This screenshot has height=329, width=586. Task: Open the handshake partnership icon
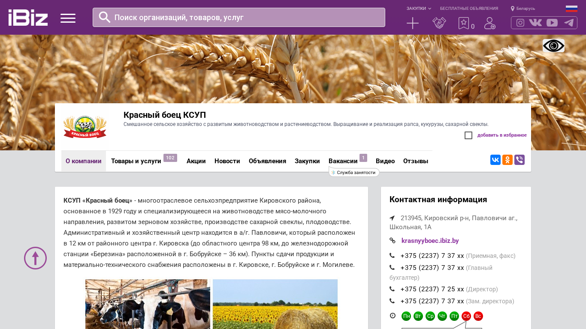pos(439,23)
